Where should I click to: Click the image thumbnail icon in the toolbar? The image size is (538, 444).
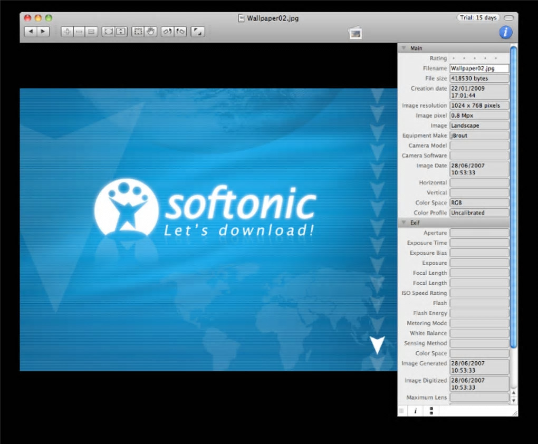(x=355, y=33)
